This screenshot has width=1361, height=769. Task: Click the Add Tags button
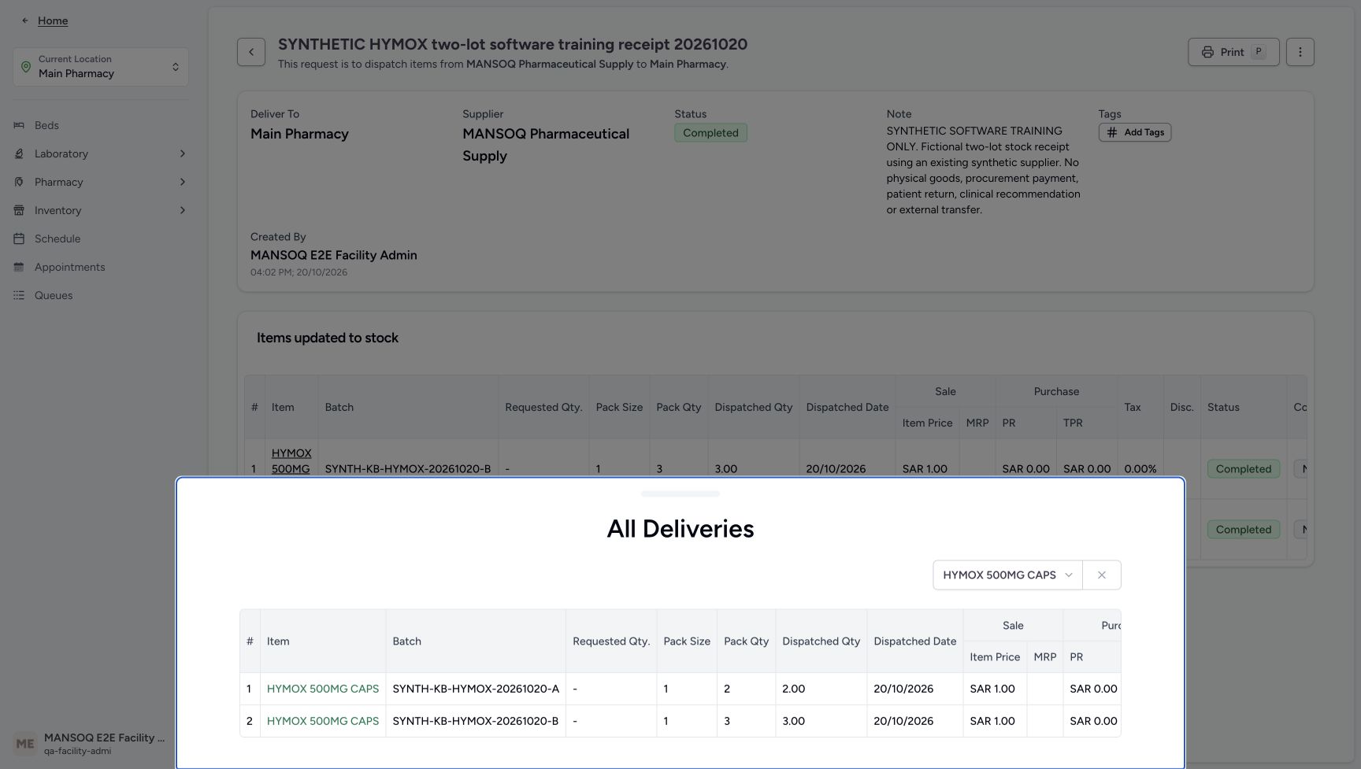tap(1135, 132)
